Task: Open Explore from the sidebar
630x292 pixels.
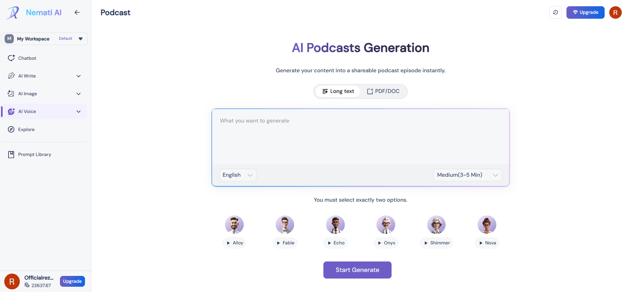Action: click(44, 129)
